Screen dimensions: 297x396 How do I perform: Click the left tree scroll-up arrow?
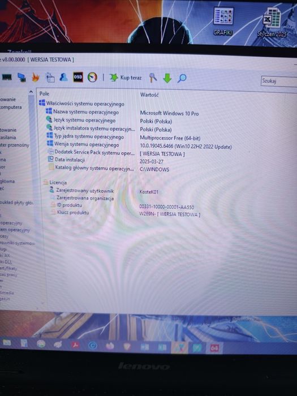31,92
